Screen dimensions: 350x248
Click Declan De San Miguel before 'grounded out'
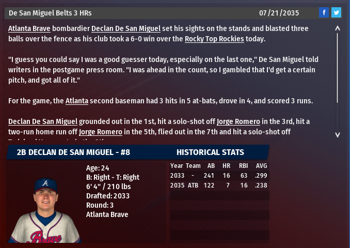click(x=43, y=121)
